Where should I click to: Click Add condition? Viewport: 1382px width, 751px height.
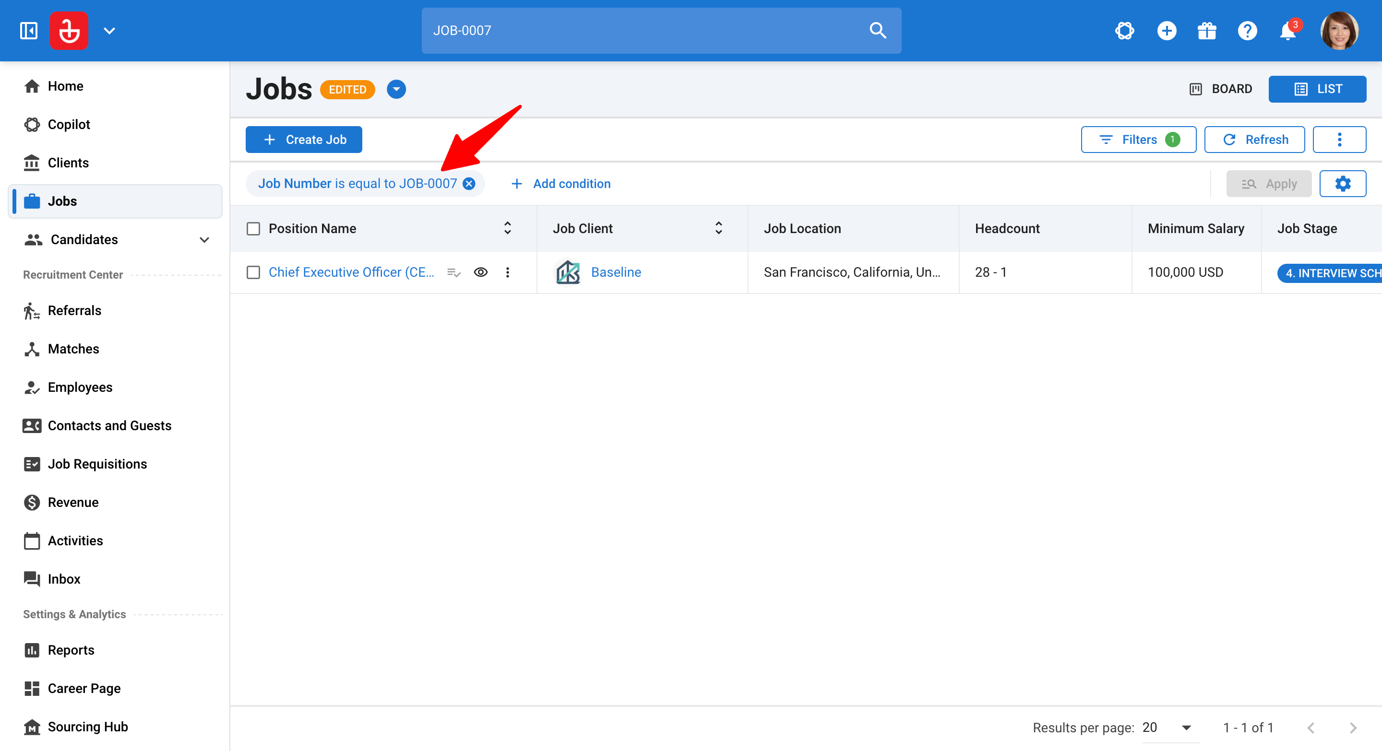[x=560, y=184]
